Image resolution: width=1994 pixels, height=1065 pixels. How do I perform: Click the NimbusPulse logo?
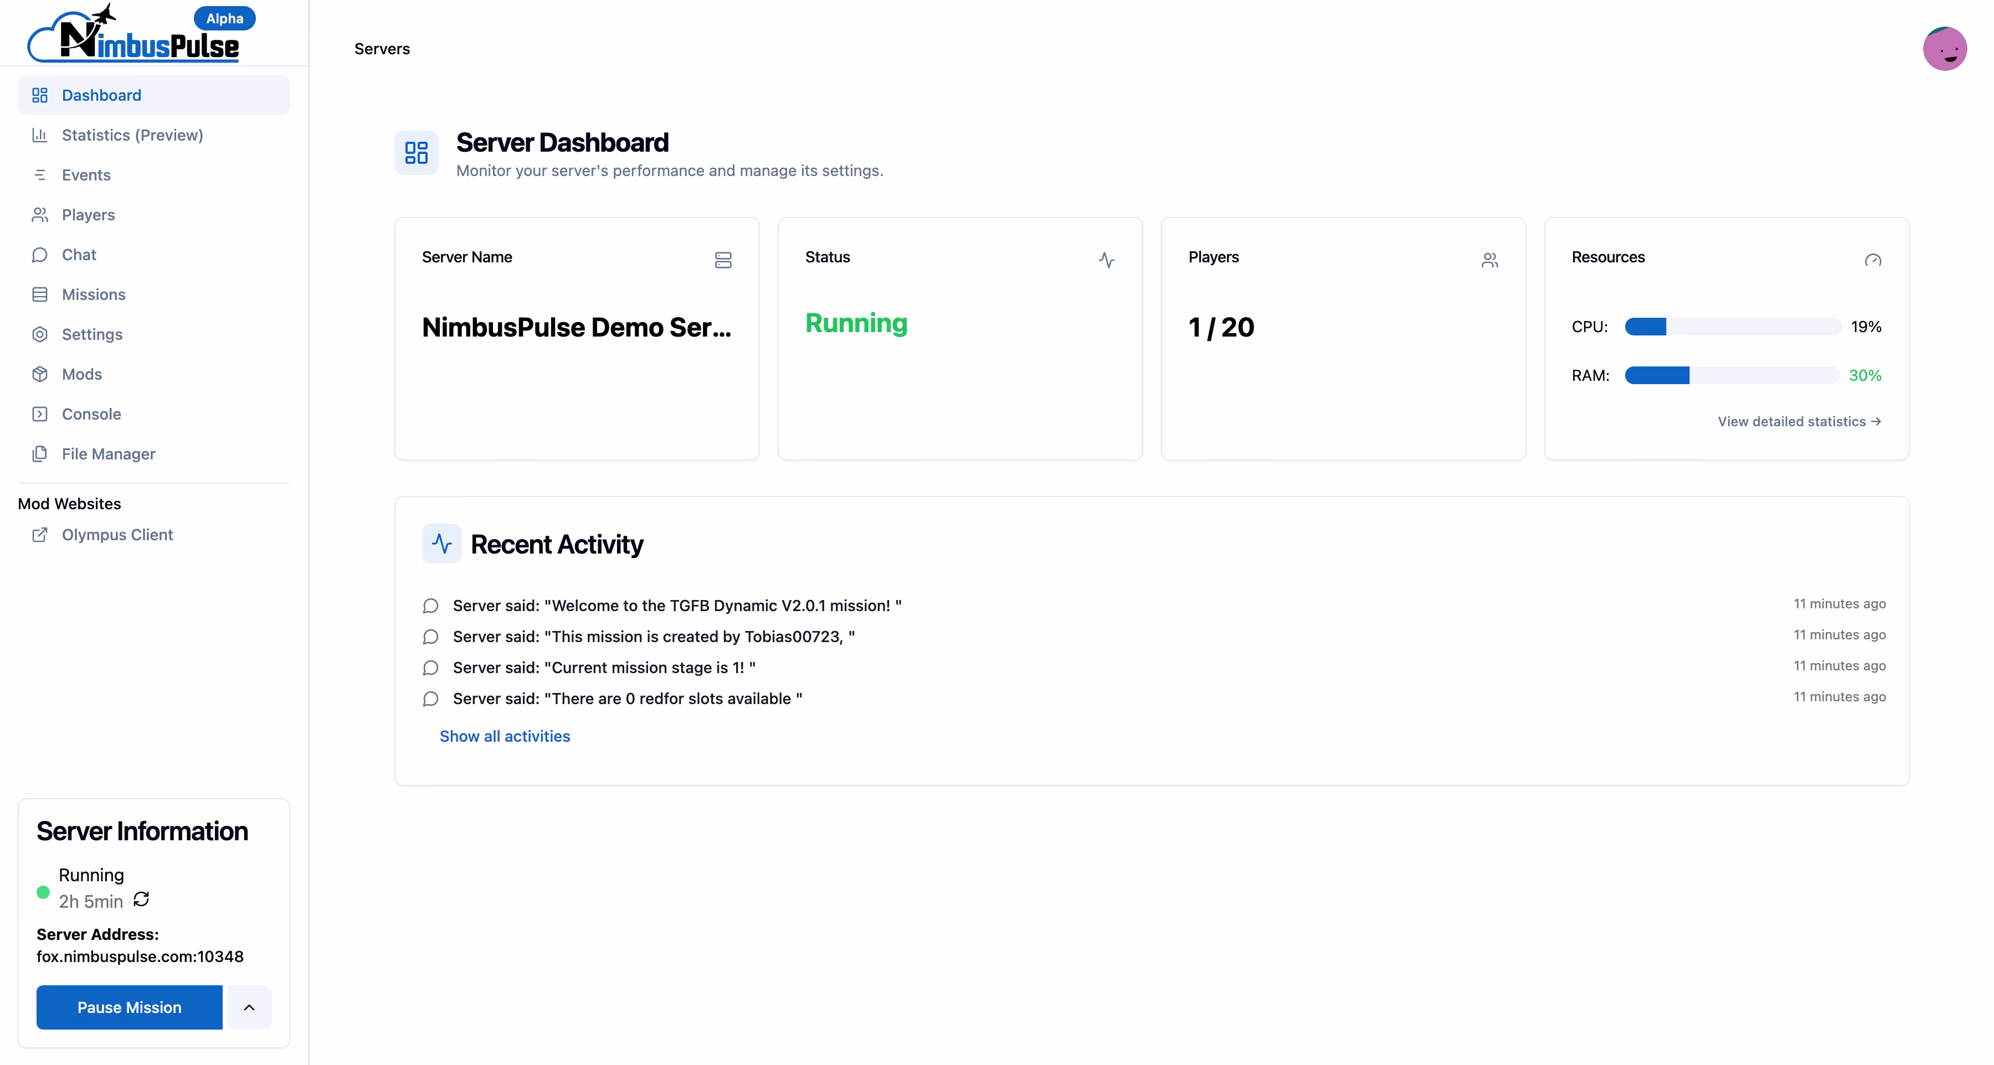pos(133,33)
